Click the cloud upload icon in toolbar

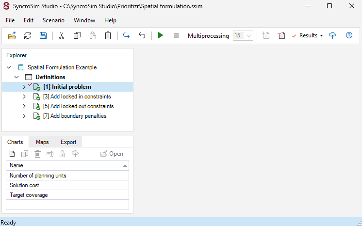coord(332,35)
